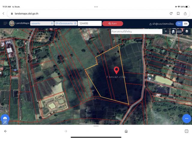Tap the battery status indicator

[187, 7]
